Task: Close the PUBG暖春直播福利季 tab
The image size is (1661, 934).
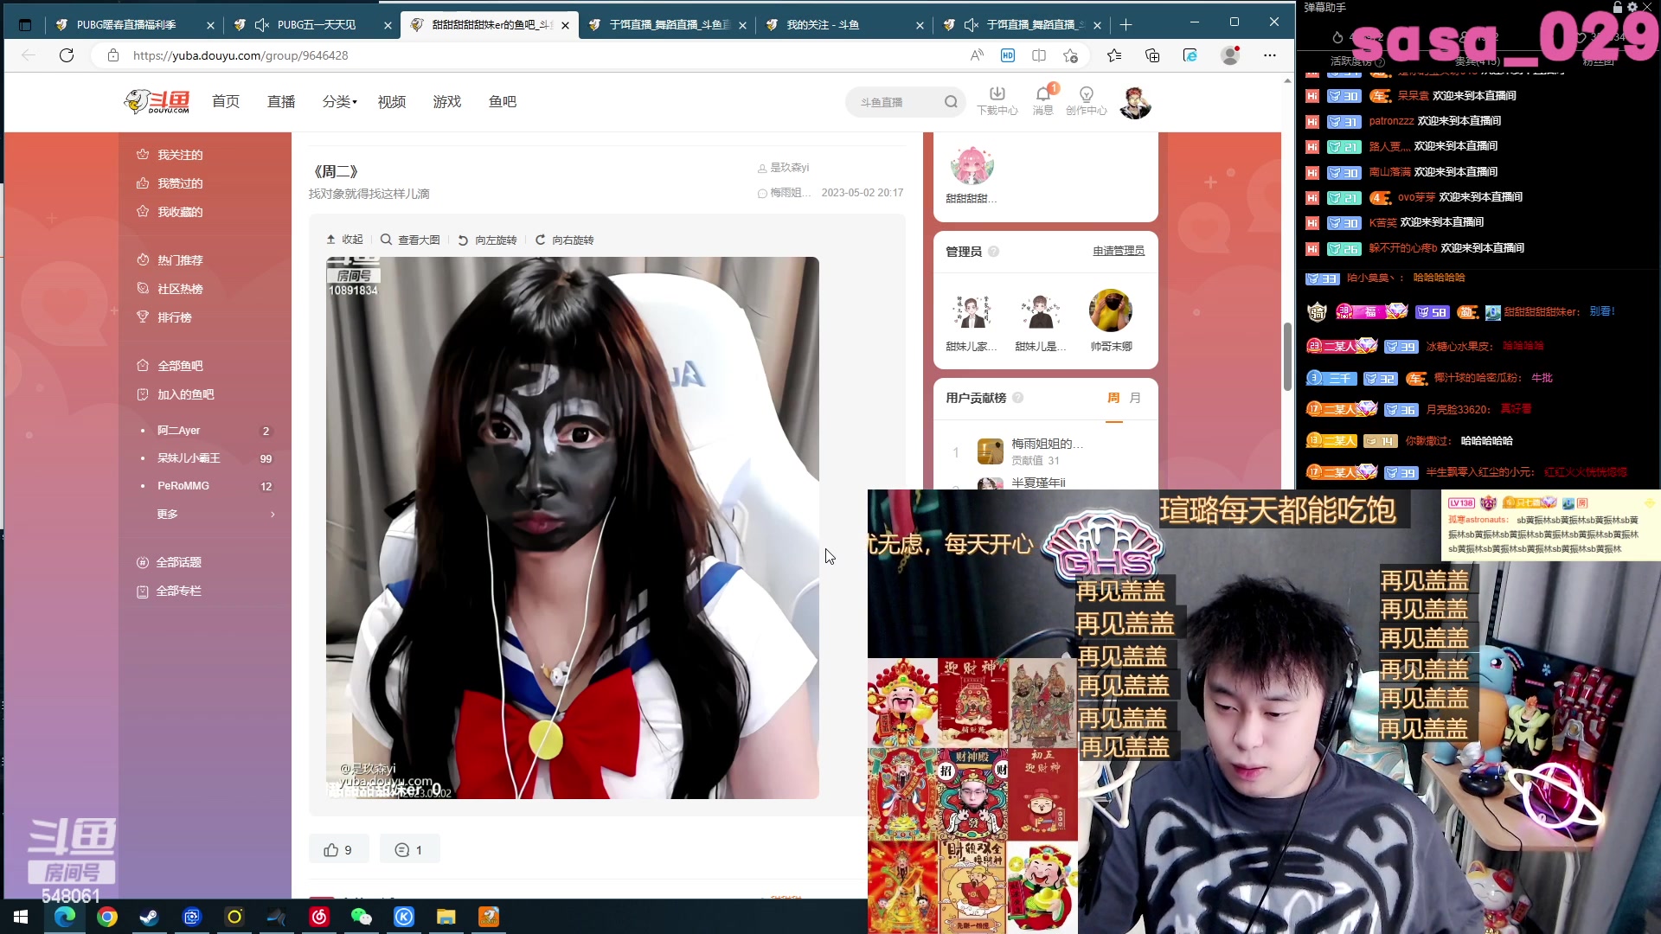Action: (211, 25)
